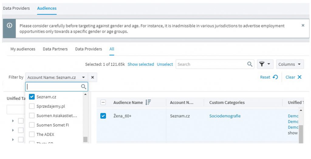Select the Audiences top tab

47,8
